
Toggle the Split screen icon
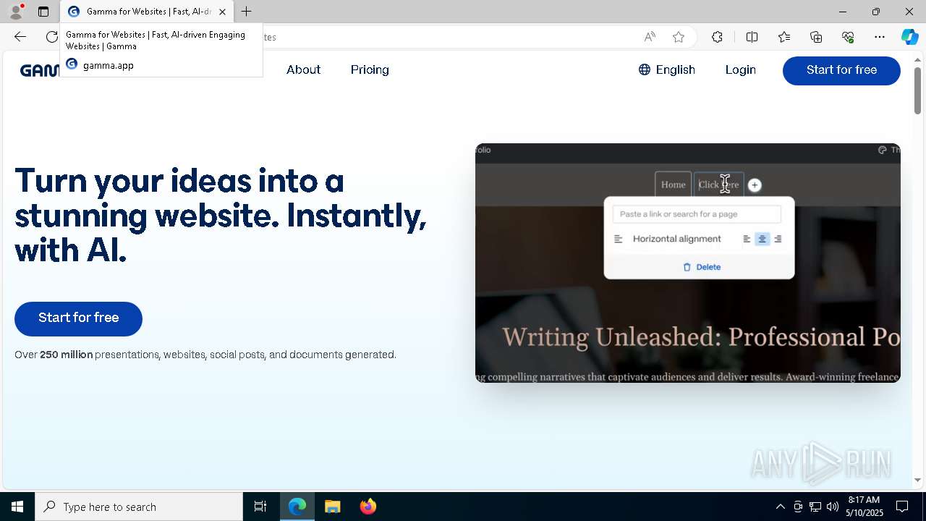[x=752, y=37]
